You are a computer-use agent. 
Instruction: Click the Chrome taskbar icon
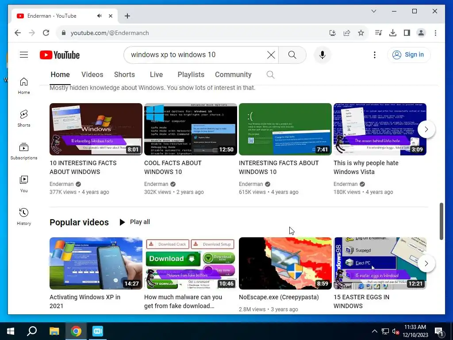click(76, 331)
